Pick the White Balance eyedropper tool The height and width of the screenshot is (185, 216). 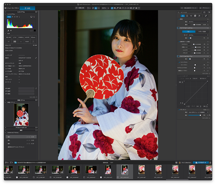click(117, 8)
